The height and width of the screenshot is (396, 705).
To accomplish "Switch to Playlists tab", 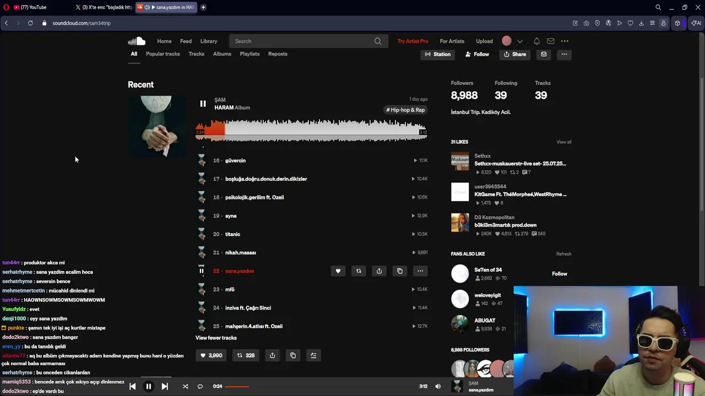I will (250, 54).
